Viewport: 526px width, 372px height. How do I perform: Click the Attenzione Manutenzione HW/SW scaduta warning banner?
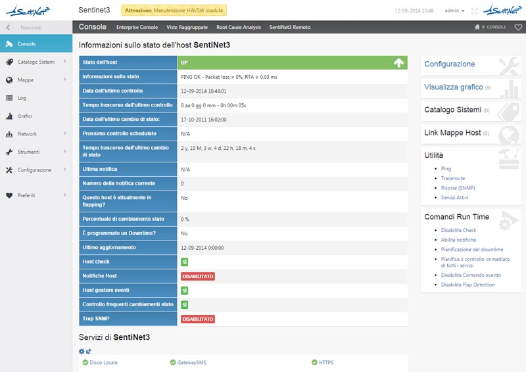point(174,11)
